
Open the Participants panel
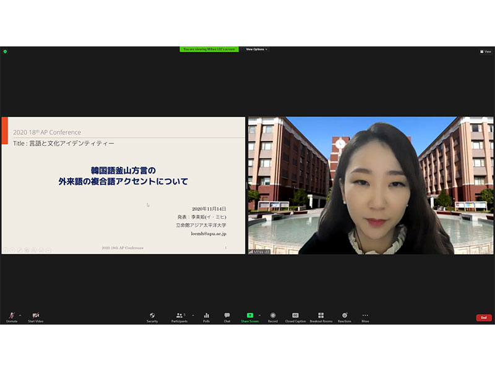point(179,317)
